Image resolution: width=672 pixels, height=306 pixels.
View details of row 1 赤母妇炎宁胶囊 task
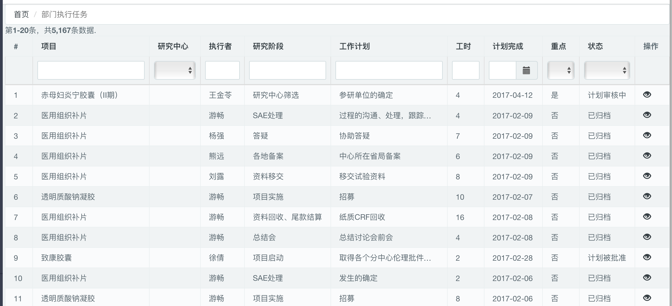click(647, 94)
